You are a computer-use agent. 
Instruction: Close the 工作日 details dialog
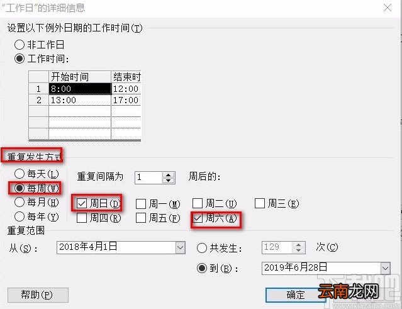click(388, 8)
